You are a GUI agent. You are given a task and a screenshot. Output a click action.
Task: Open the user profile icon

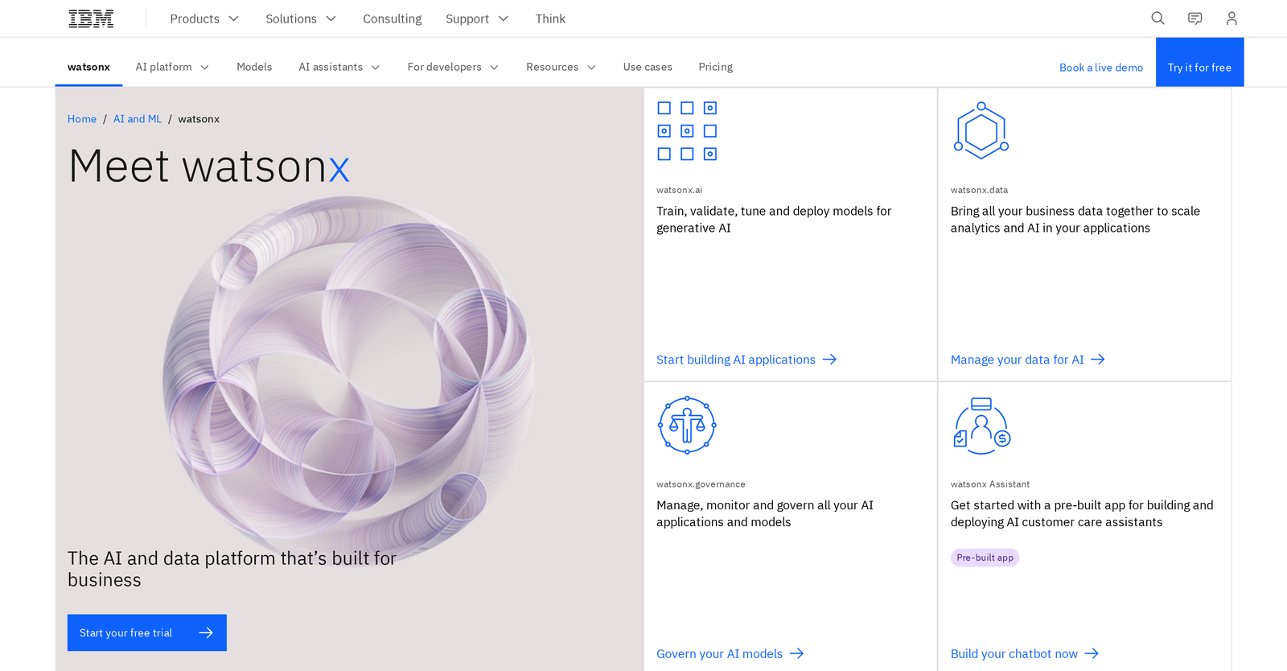click(x=1231, y=19)
